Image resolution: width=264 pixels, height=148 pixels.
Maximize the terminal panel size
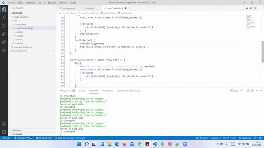[257, 90]
